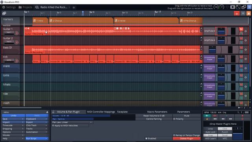This screenshot has height=142, width=252.
Task: Select the 3 Verse marker
Action: click(146, 21)
